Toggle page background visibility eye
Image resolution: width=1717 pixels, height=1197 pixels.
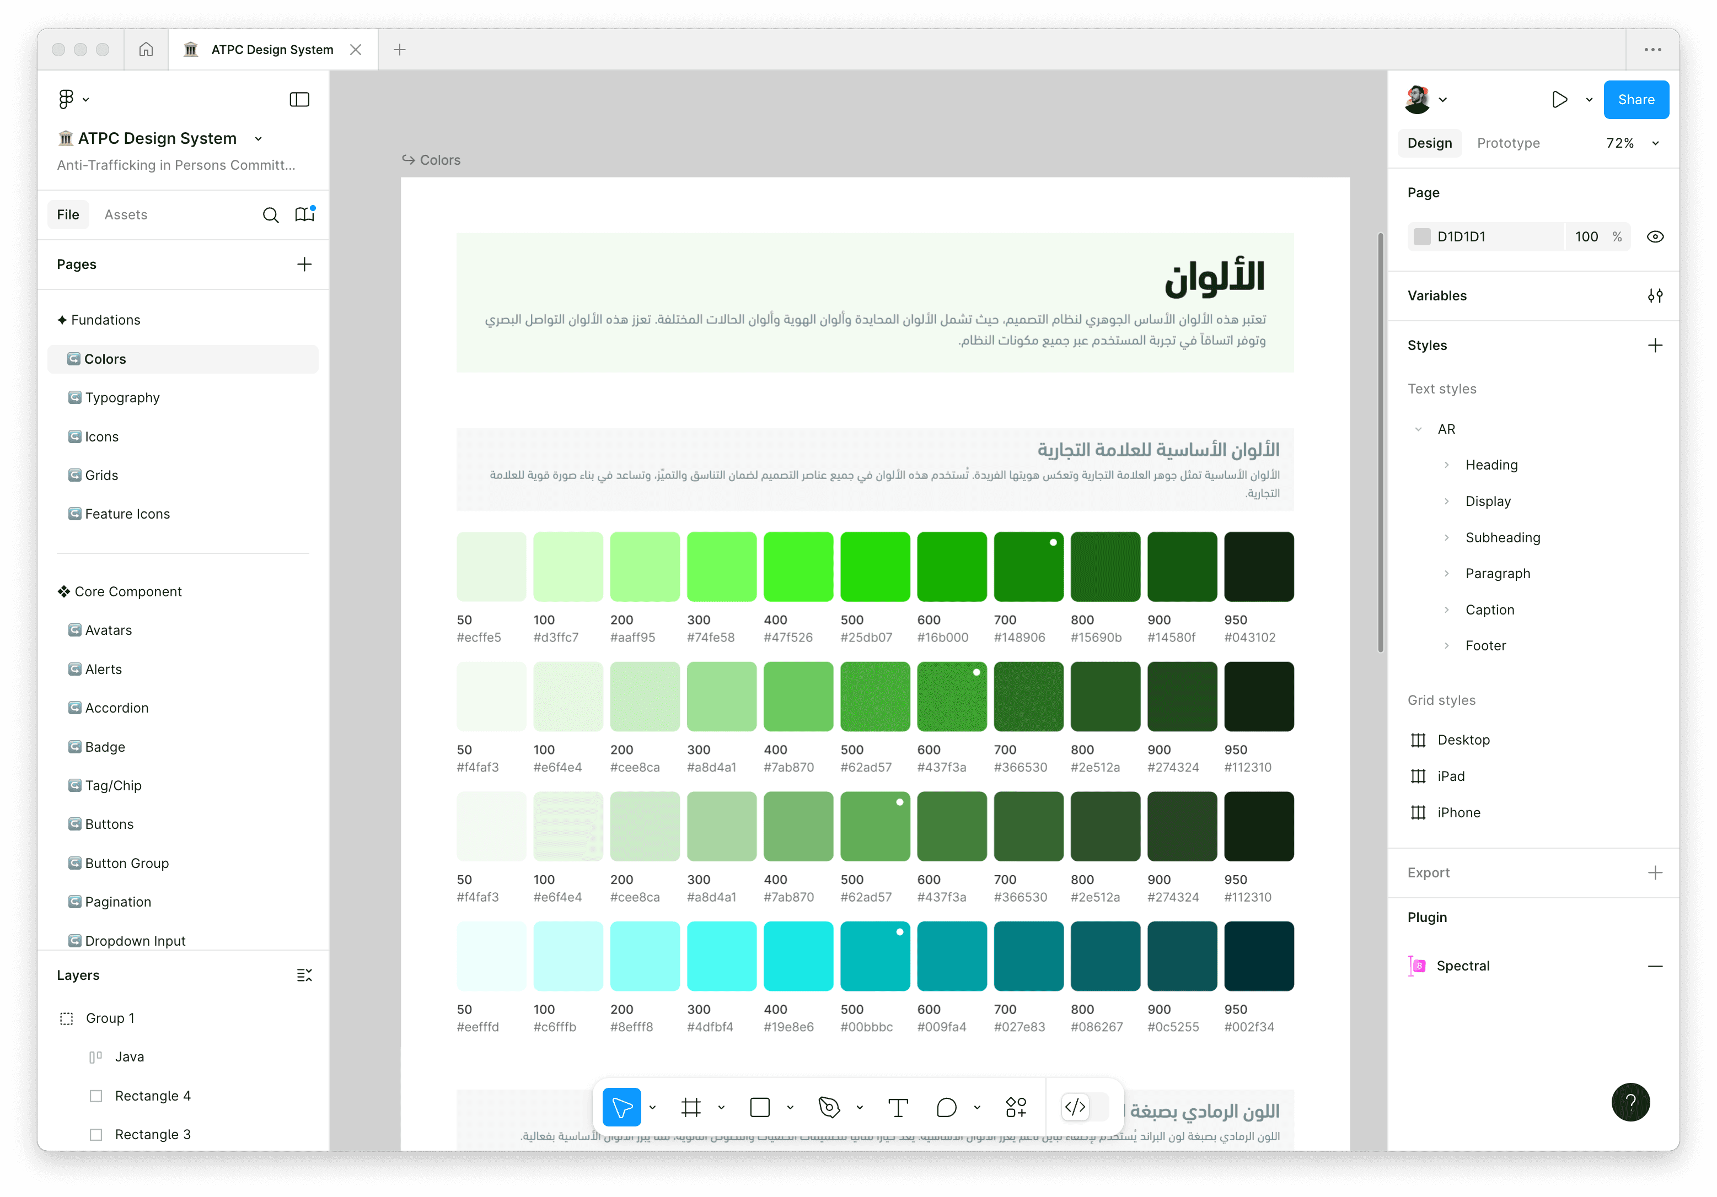point(1655,237)
